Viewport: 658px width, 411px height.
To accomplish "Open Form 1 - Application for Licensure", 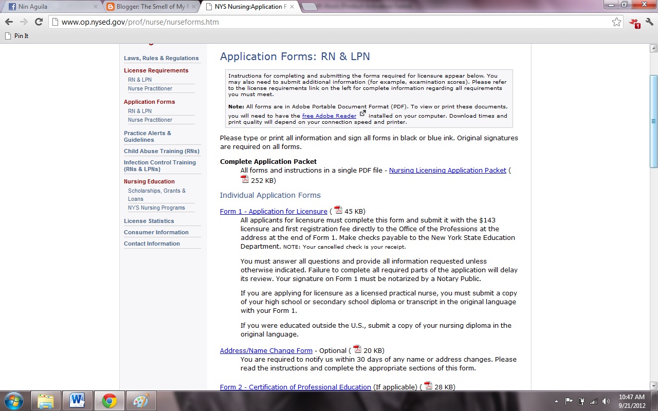I will 273,212.
